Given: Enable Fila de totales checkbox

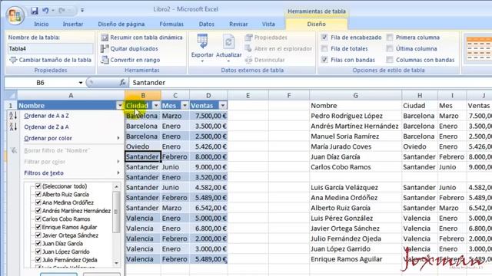Looking at the screenshot, I should (324, 49).
